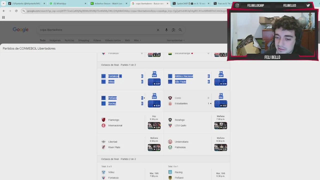The width and height of the screenshot is (320, 180).
Task: Click the Estudiantes team crest
Action: (170, 103)
